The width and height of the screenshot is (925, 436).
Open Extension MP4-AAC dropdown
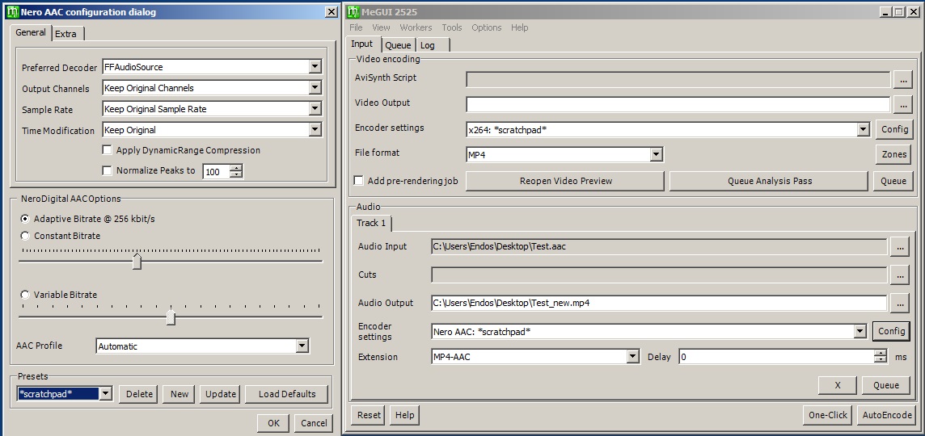tap(633, 356)
